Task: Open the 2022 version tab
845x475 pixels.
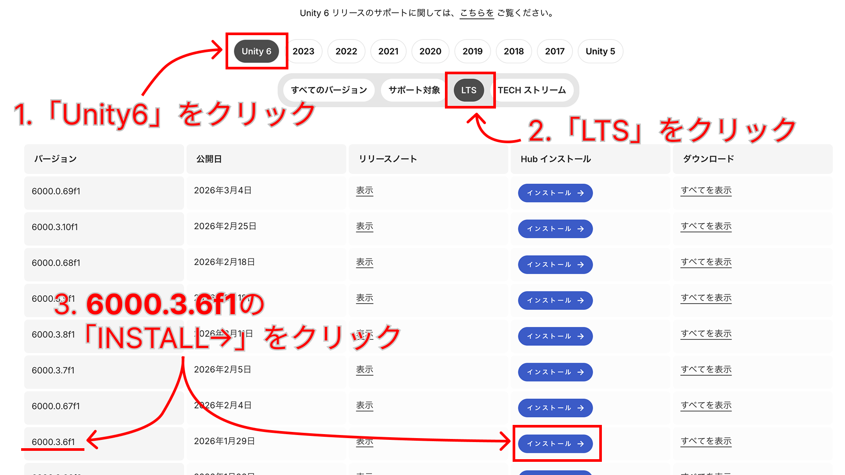Action: coord(346,51)
